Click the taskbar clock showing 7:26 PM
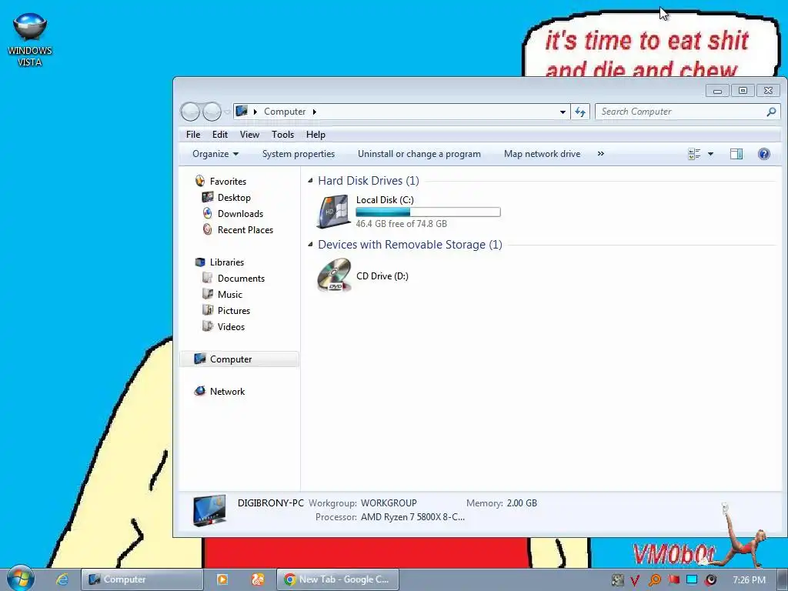This screenshot has width=788, height=591. click(x=749, y=580)
